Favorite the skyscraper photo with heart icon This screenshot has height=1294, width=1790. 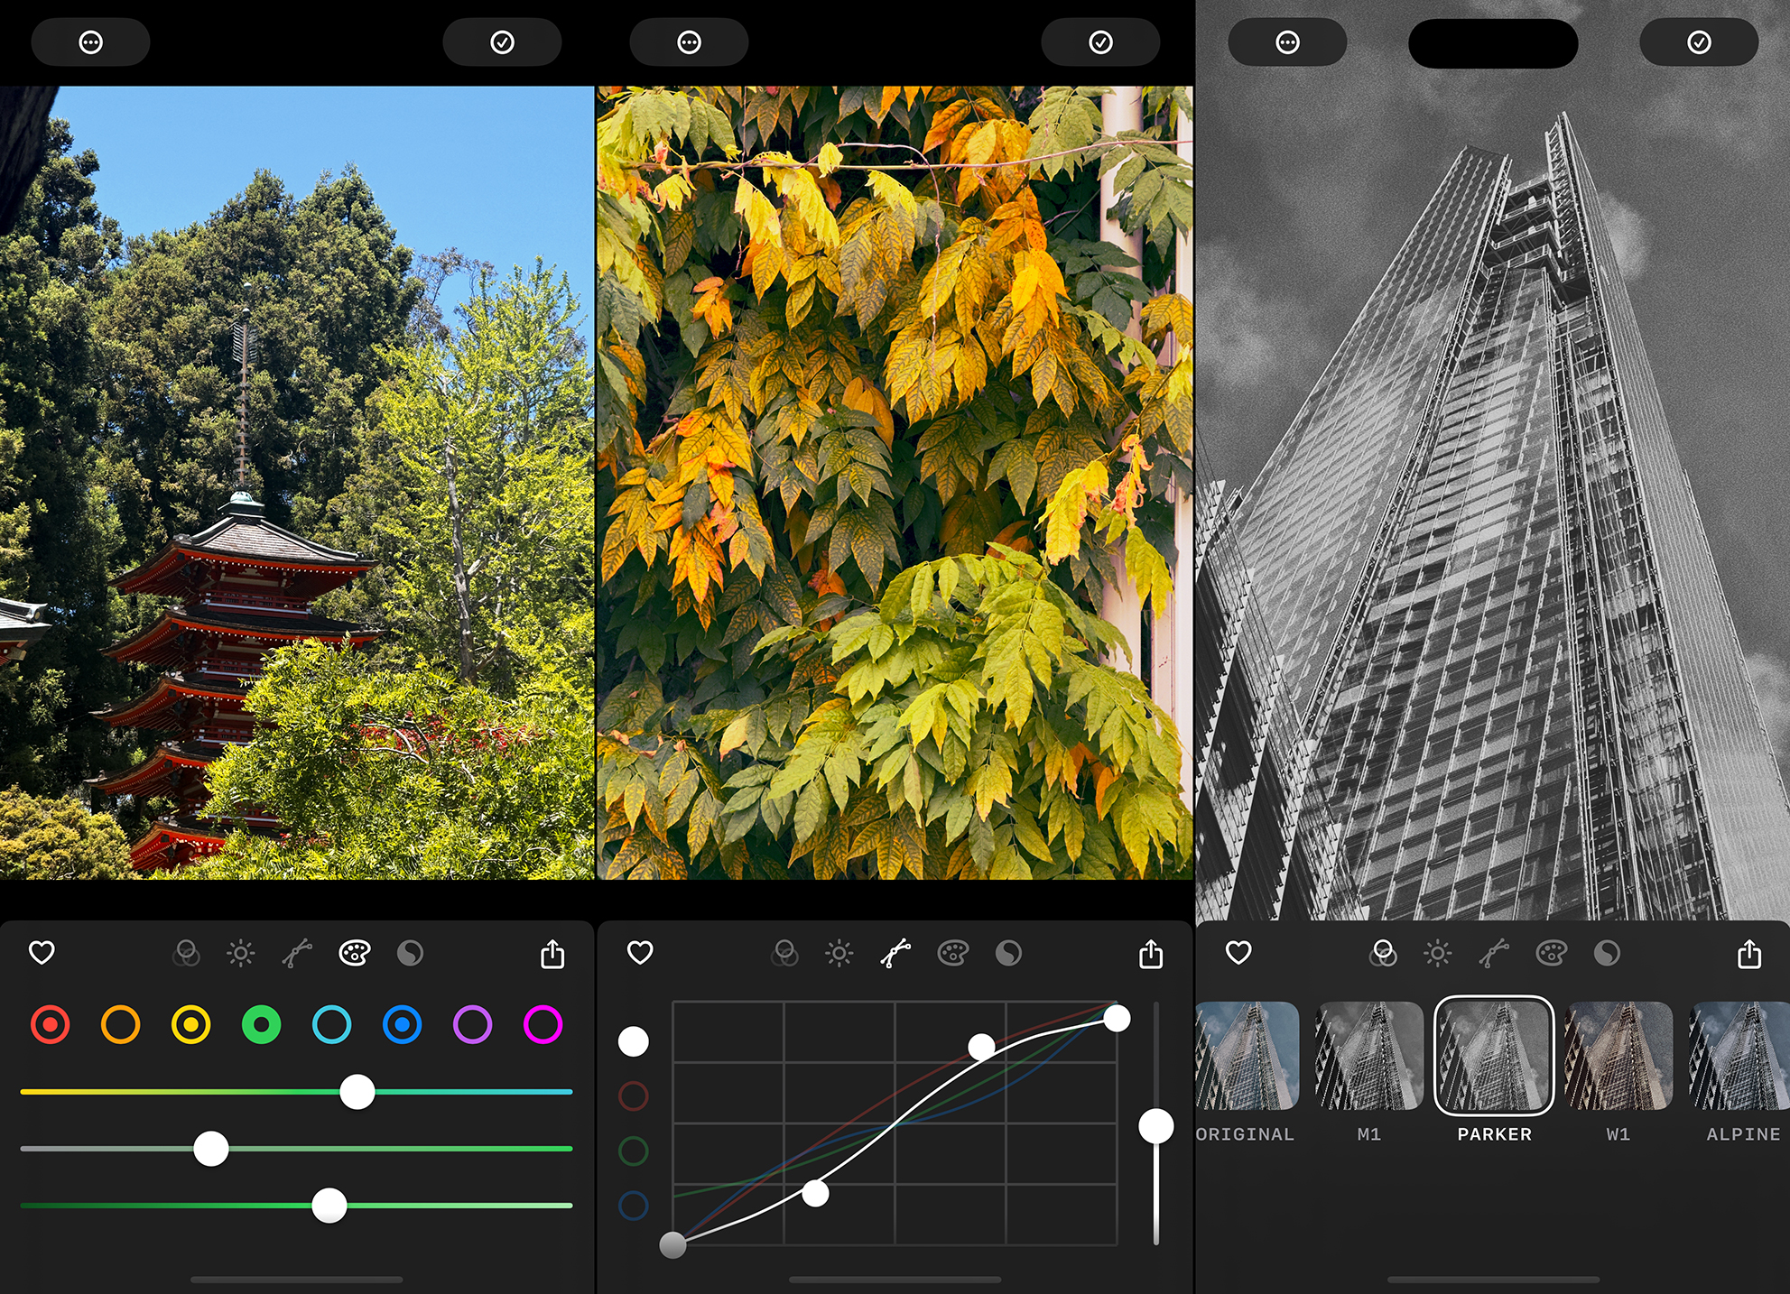point(1238,953)
